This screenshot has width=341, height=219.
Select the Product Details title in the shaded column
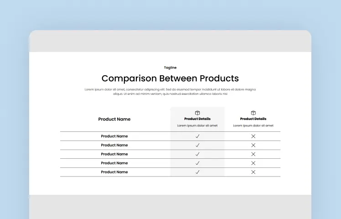[197, 119]
